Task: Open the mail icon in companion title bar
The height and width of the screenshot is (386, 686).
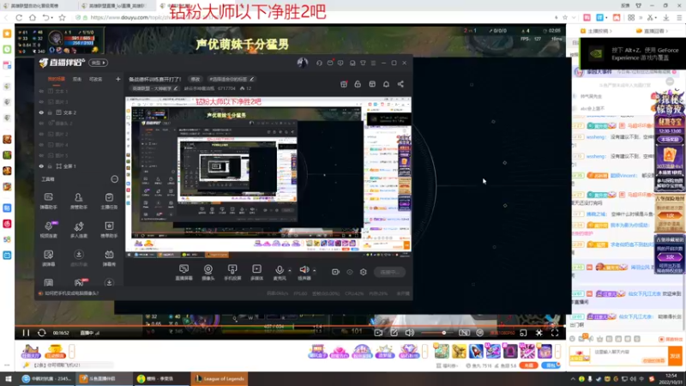Action: pos(330,63)
